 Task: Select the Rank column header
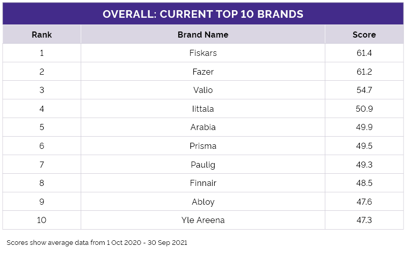(42, 35)
